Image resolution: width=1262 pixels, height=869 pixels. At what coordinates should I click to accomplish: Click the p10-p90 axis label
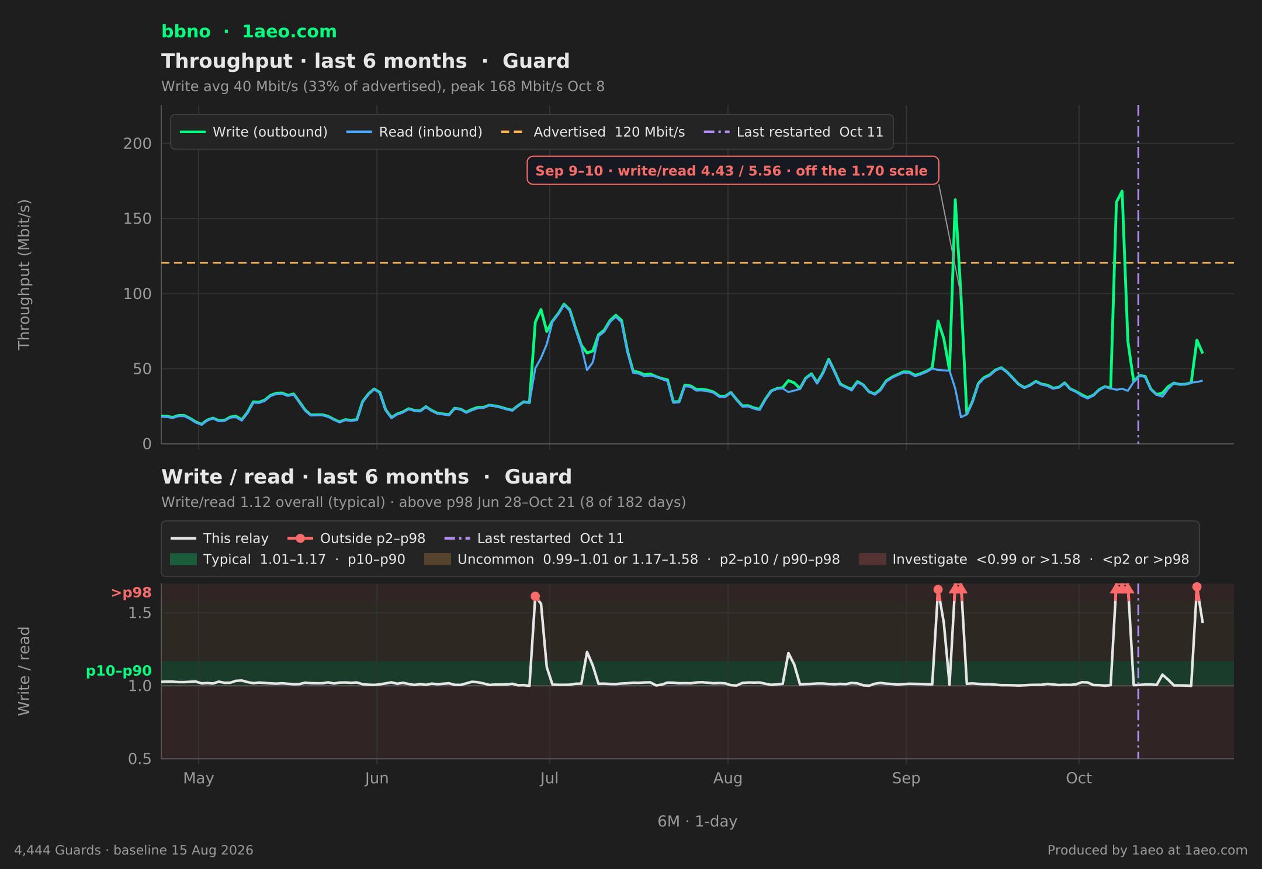119,671
